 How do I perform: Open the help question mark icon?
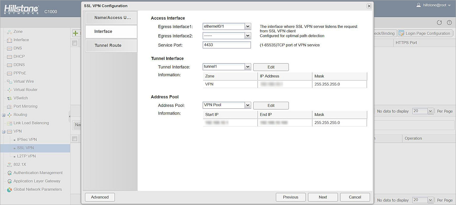click(x=449, y=23)
